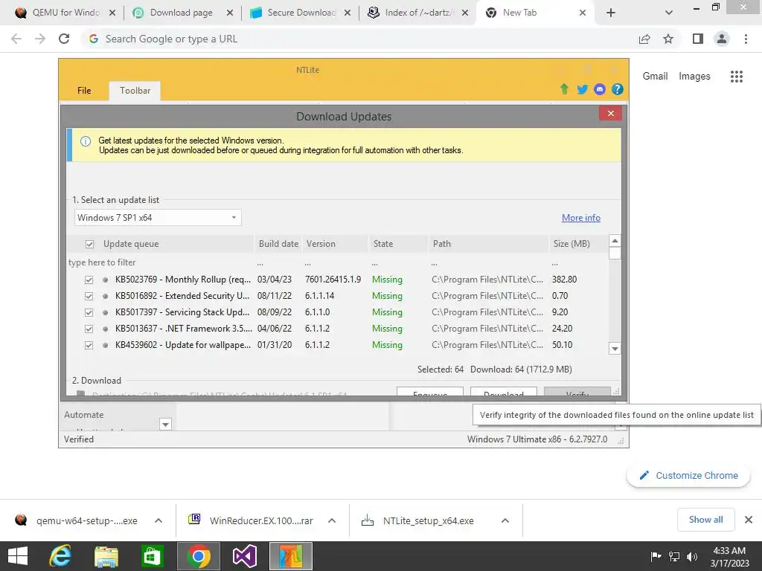Image resolution: width=762 pixels, height=571 pixels.
Task: Open NTLite Twitter icon
Action: click(x=582, y=89)
